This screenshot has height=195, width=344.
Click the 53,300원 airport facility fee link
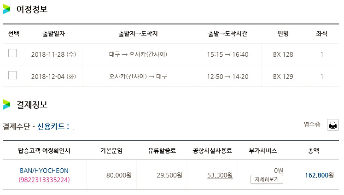220,175
